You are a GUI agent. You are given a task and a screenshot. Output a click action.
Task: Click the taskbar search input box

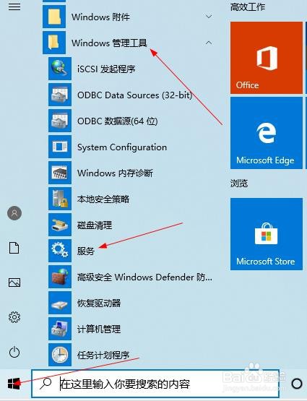click(155, 384)
